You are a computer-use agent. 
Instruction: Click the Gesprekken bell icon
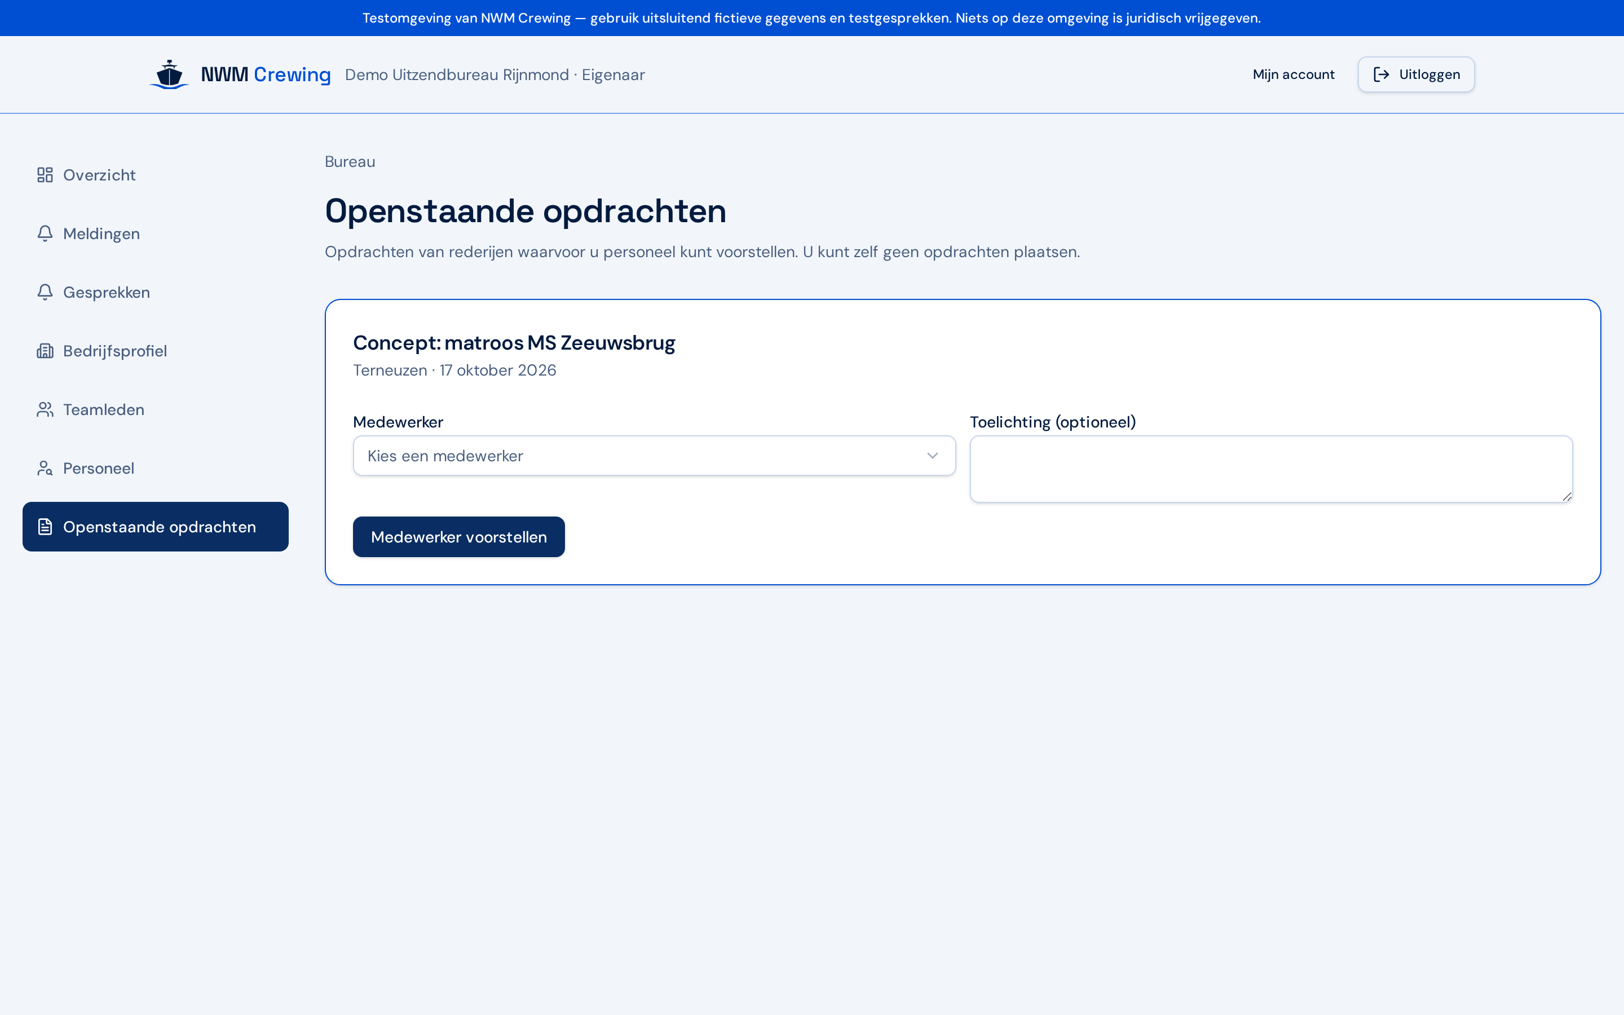tap(45, 292)
